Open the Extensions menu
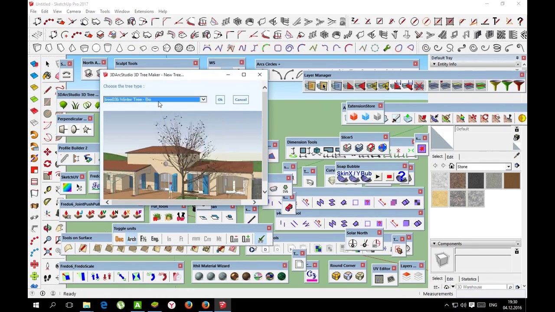Viewport: 555px width, 312px height. (x=144, y=11)
